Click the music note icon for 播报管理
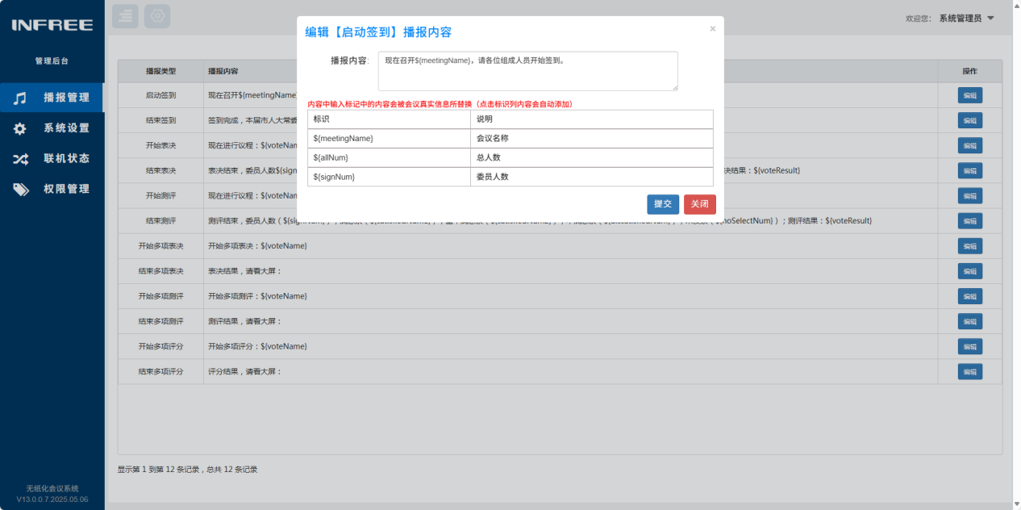The width and height of the screenshot is (1021, 510). [x=20, y=98]
